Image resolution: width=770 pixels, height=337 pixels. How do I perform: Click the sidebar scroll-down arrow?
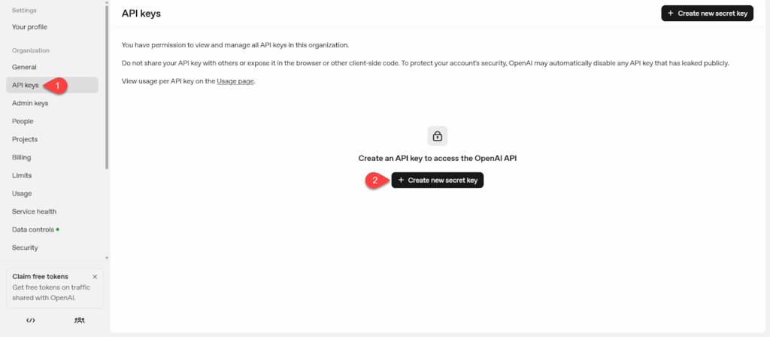106,257
